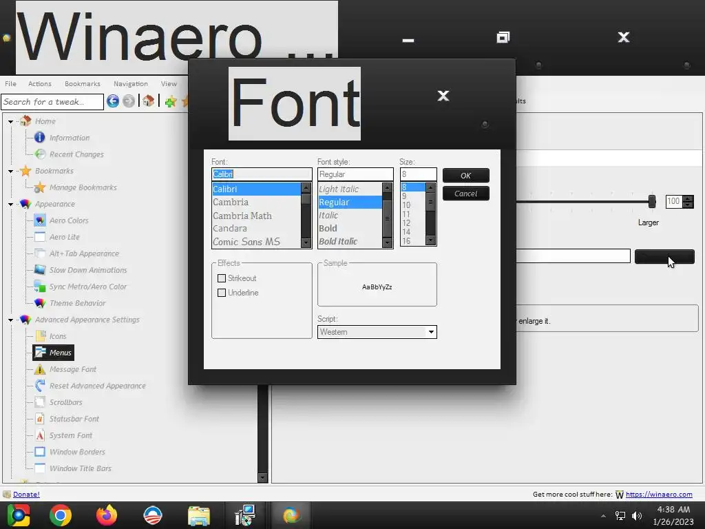Click the clock showing 4:38 AM
705x529 pixels.
click(x=673, y=510)
